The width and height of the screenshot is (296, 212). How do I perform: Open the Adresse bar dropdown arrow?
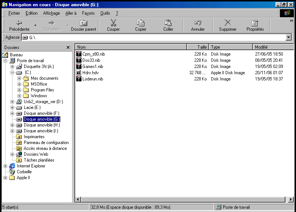tap(288, 38)
